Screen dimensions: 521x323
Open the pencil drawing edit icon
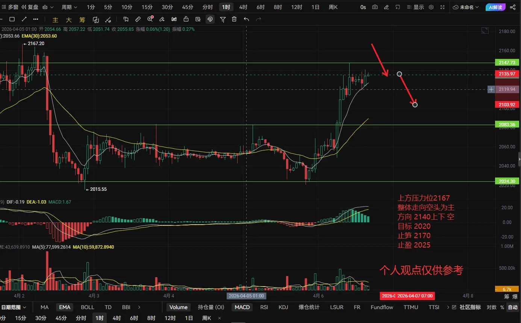point(386,7)
